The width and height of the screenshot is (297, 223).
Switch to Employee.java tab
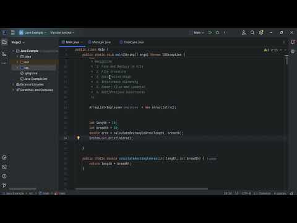click(132, 42)
